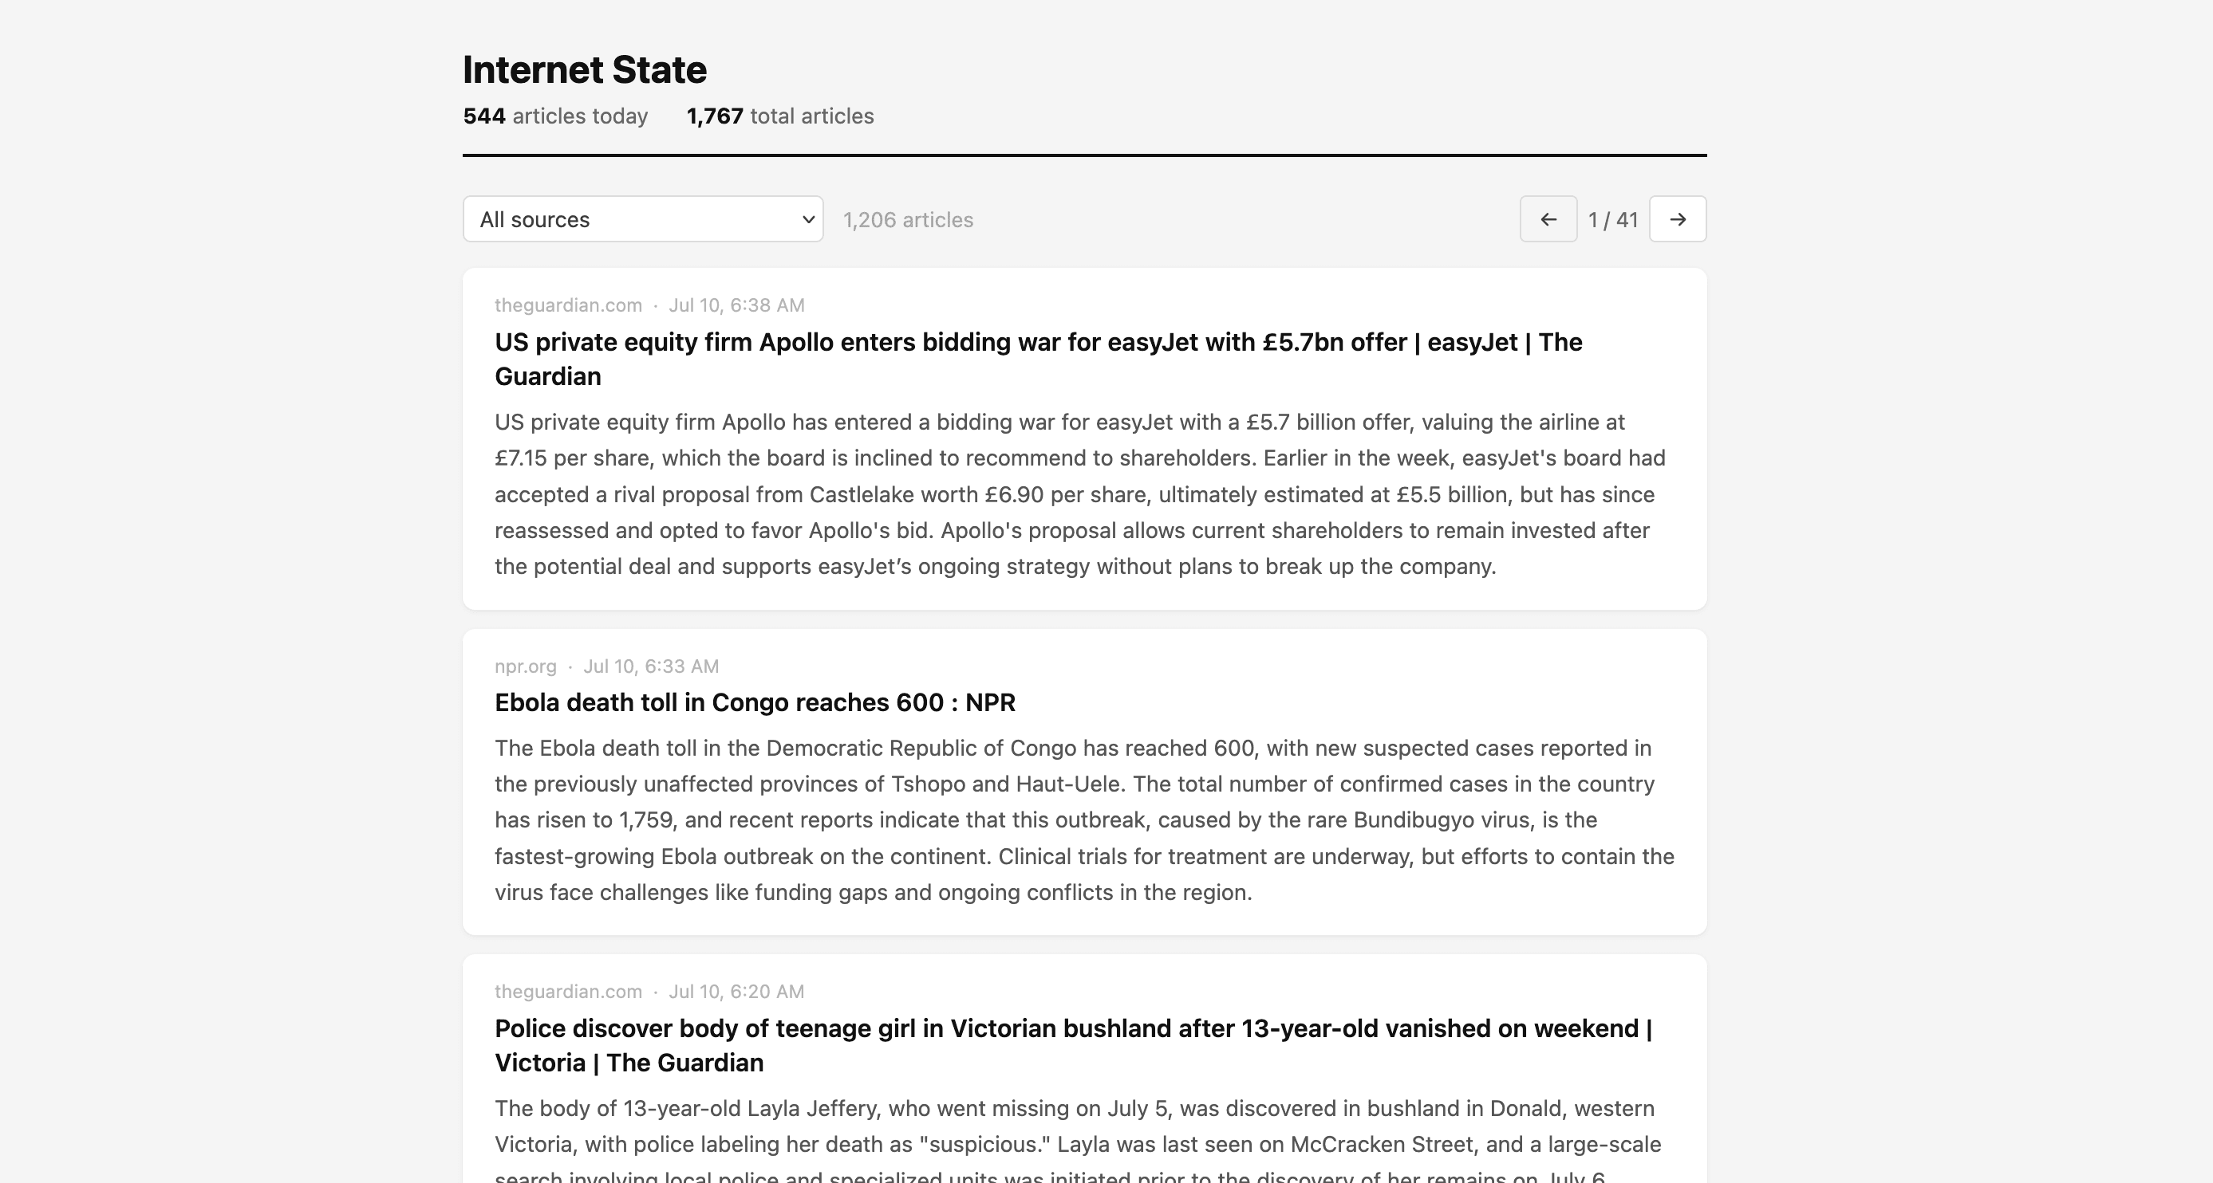Click the Ebola article summary paragraph
Image resolution: width=2213 pixels, height=1183 pixels.
pyautogui.click(x=1084, y=819)
